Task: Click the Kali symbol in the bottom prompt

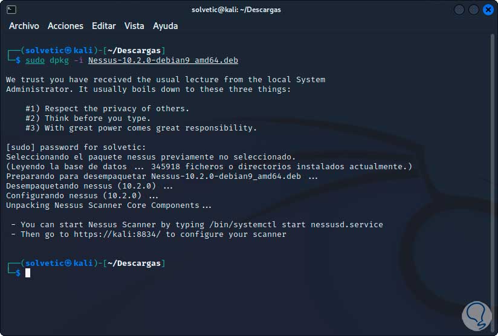Action: tap(68, 263)
